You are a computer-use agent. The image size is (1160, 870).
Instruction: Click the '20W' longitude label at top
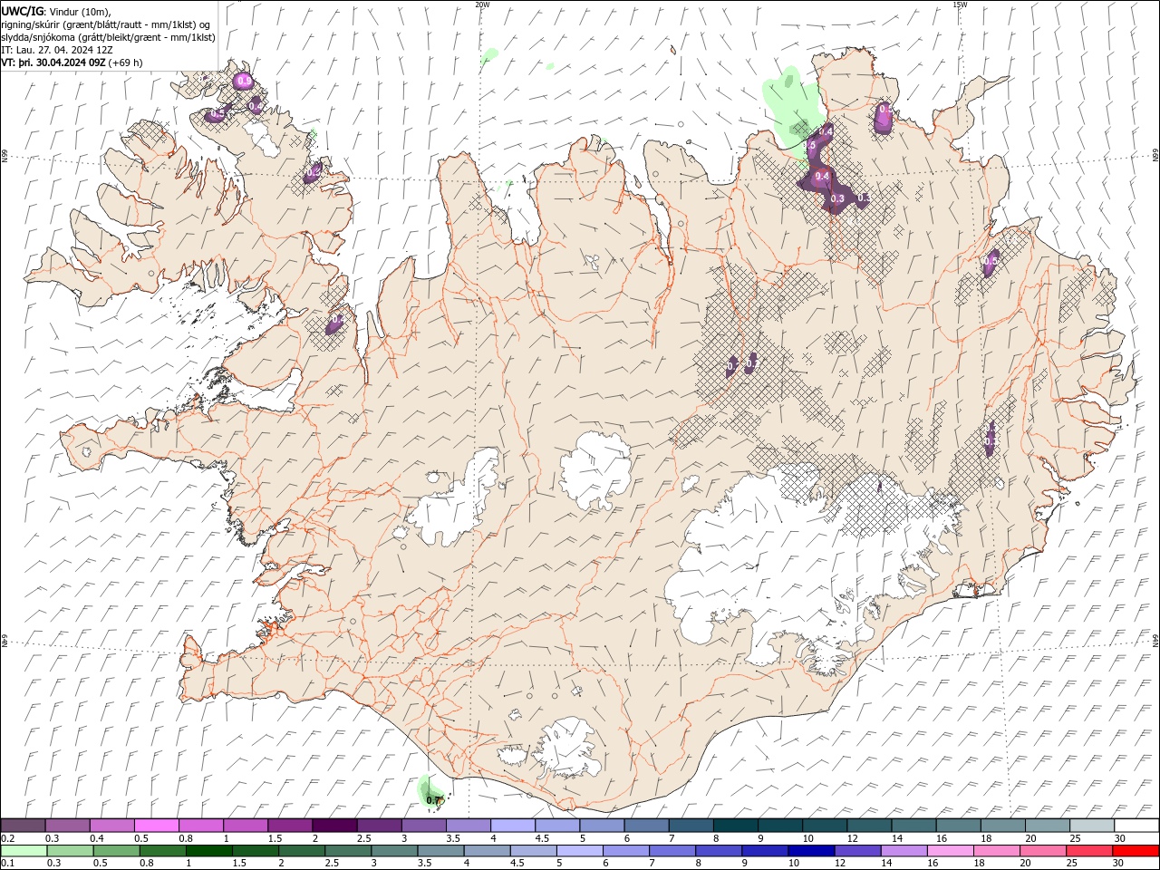pyautogui.click(x=482, y=5)
